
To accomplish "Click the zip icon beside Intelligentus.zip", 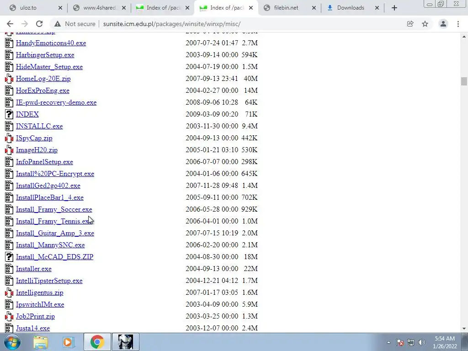I will point(9,292).
